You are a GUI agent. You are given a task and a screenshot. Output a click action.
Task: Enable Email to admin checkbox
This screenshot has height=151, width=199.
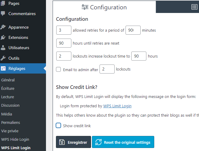[x=59, y=69]
